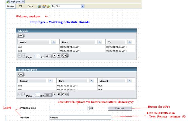Go to first page in Schedule table
Screen dimensions: 188x125
[20, 55]
